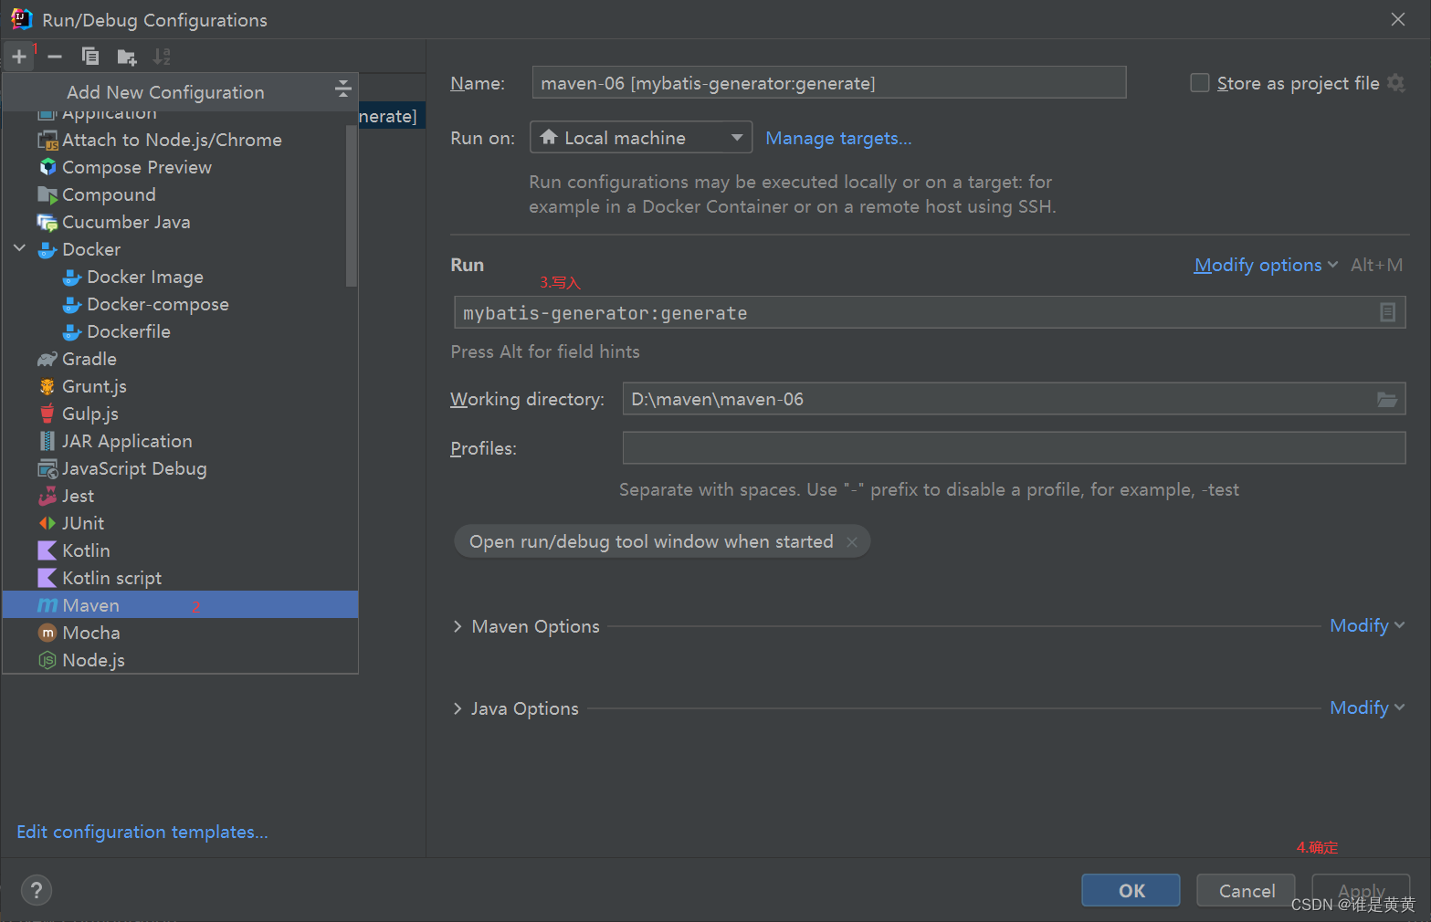Select Mocha configuration type

180,633
